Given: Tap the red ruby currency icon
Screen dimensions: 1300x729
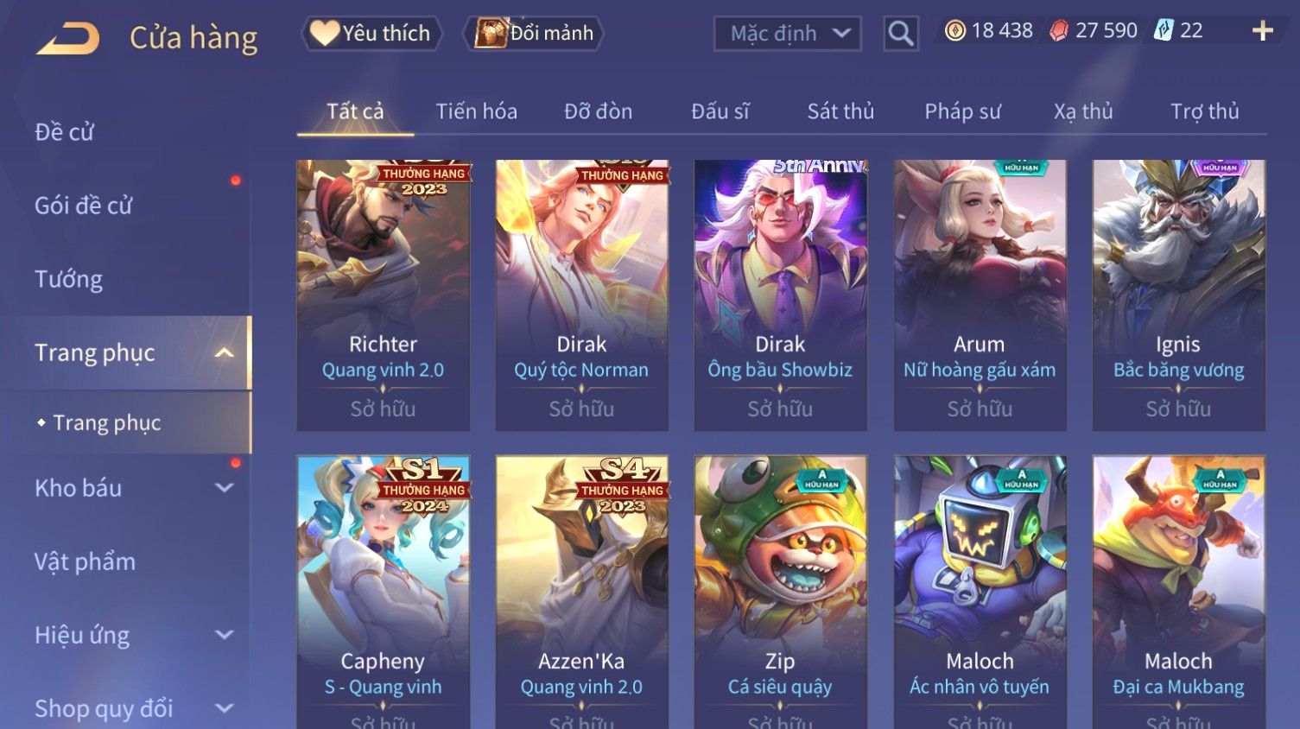Looking at the screenshot, I should (1059, 31).
